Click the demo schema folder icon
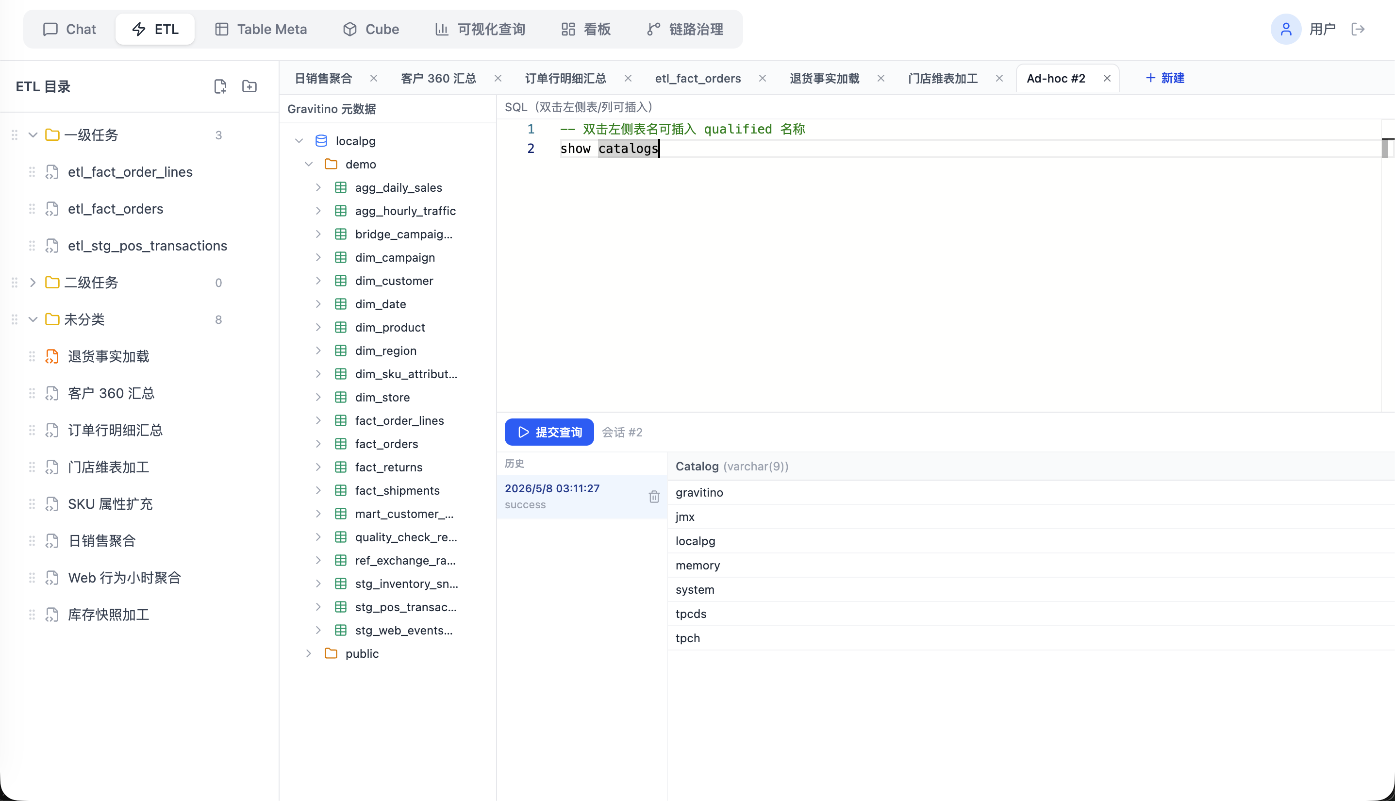 331,164
